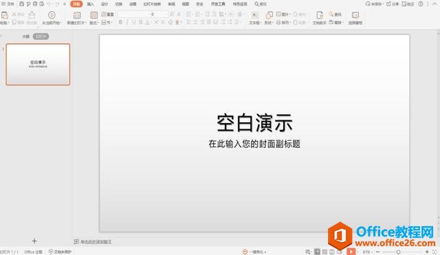
Task: Click the bulleted list icon
Action: click(190, 14)
